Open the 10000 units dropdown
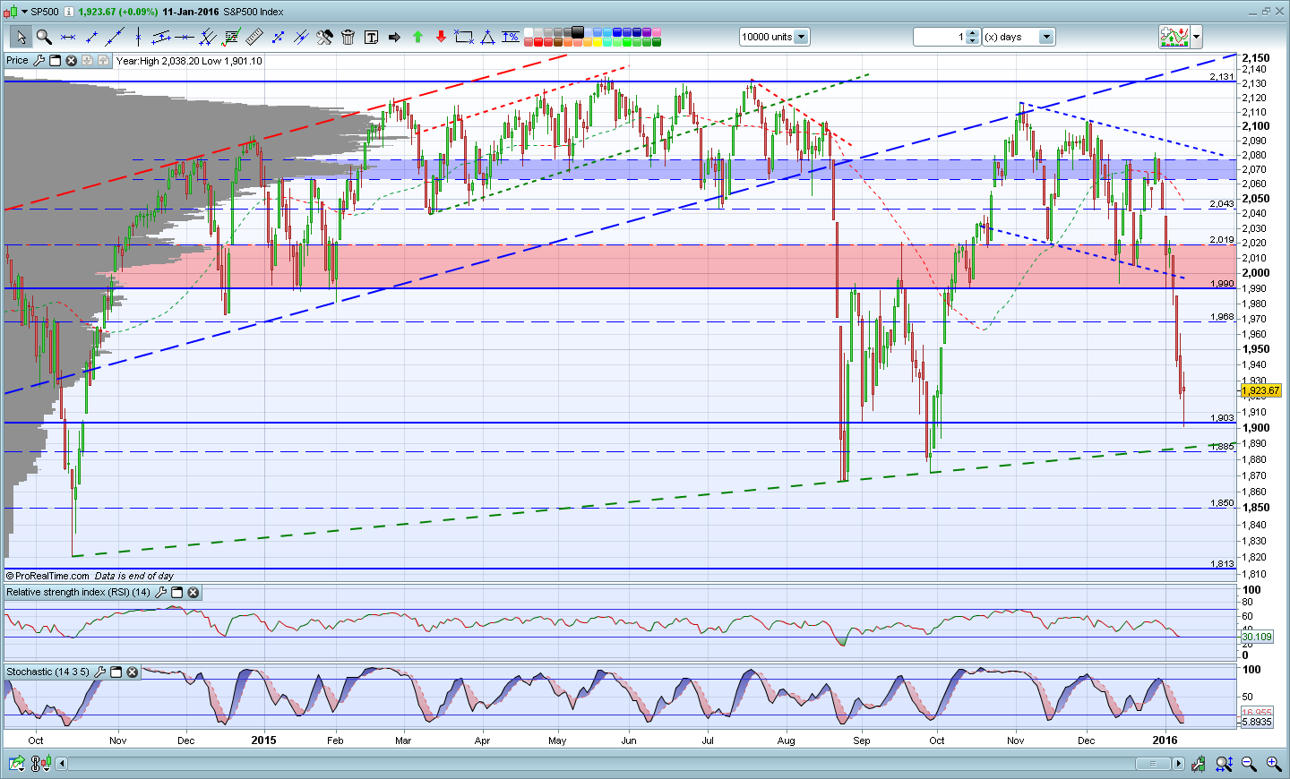 (801, 37)
